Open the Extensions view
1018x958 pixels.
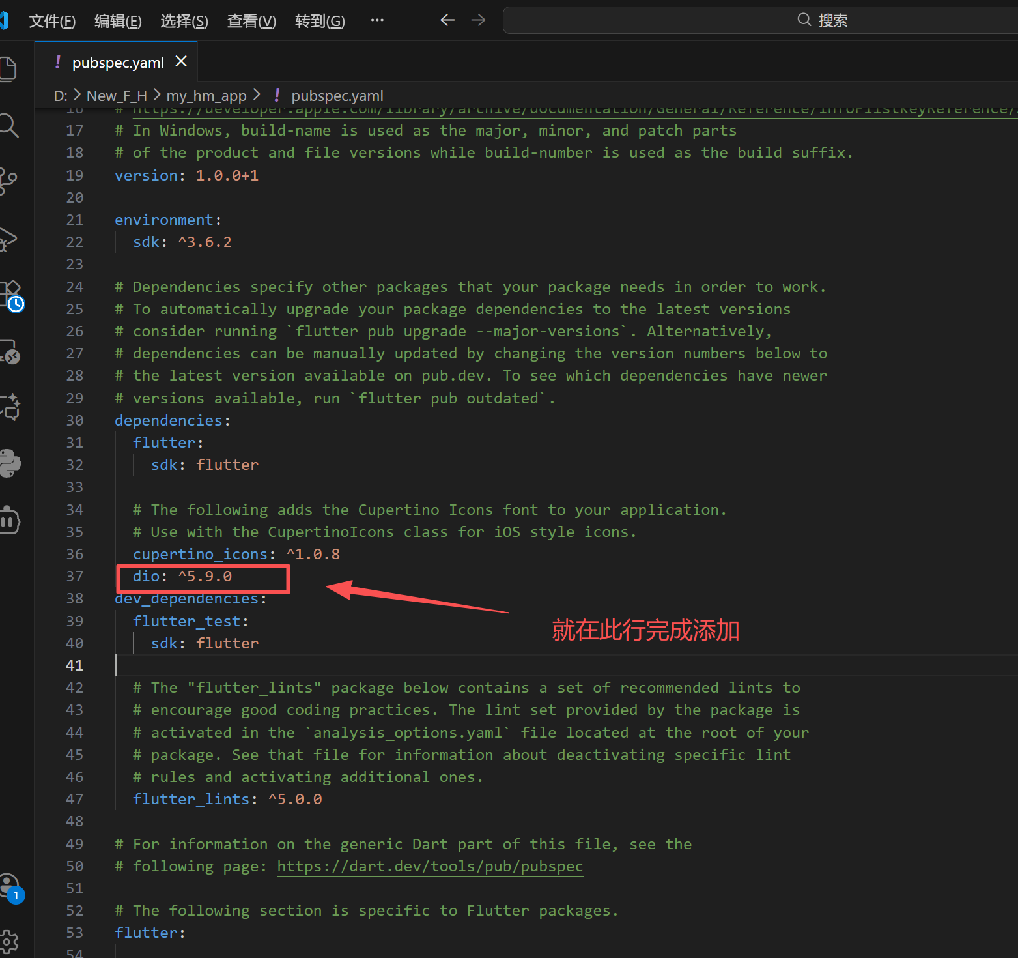(12, 296)
